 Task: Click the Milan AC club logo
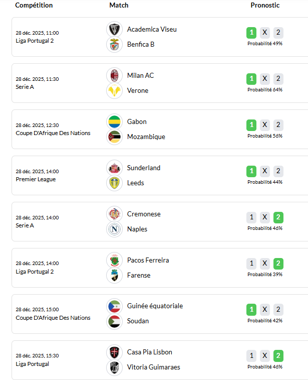pos(115,75)
